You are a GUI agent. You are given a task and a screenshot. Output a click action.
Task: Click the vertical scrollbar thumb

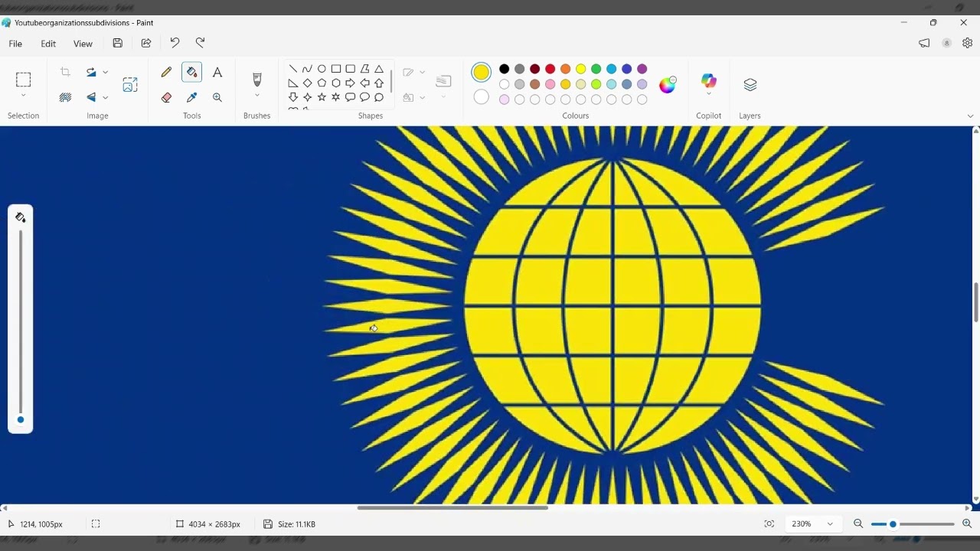point(975,302)
